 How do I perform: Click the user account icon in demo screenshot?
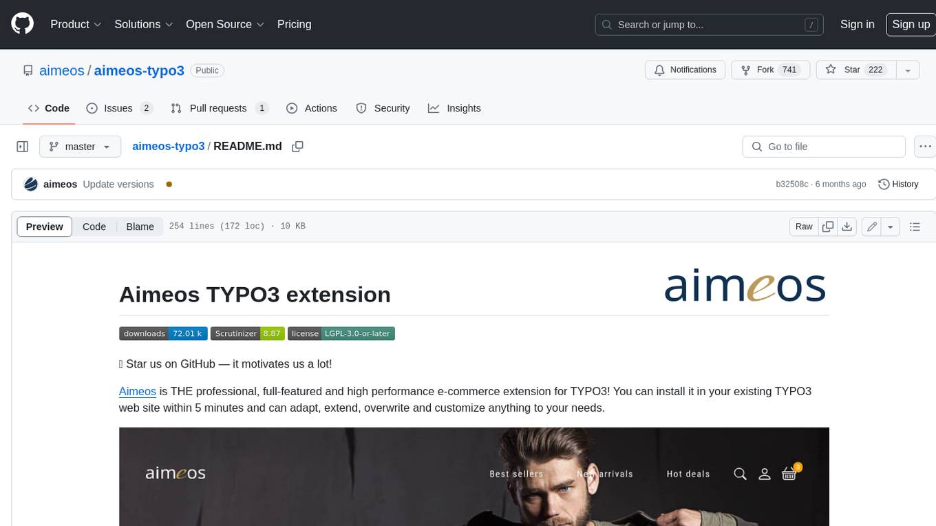[x=764, y=474]
